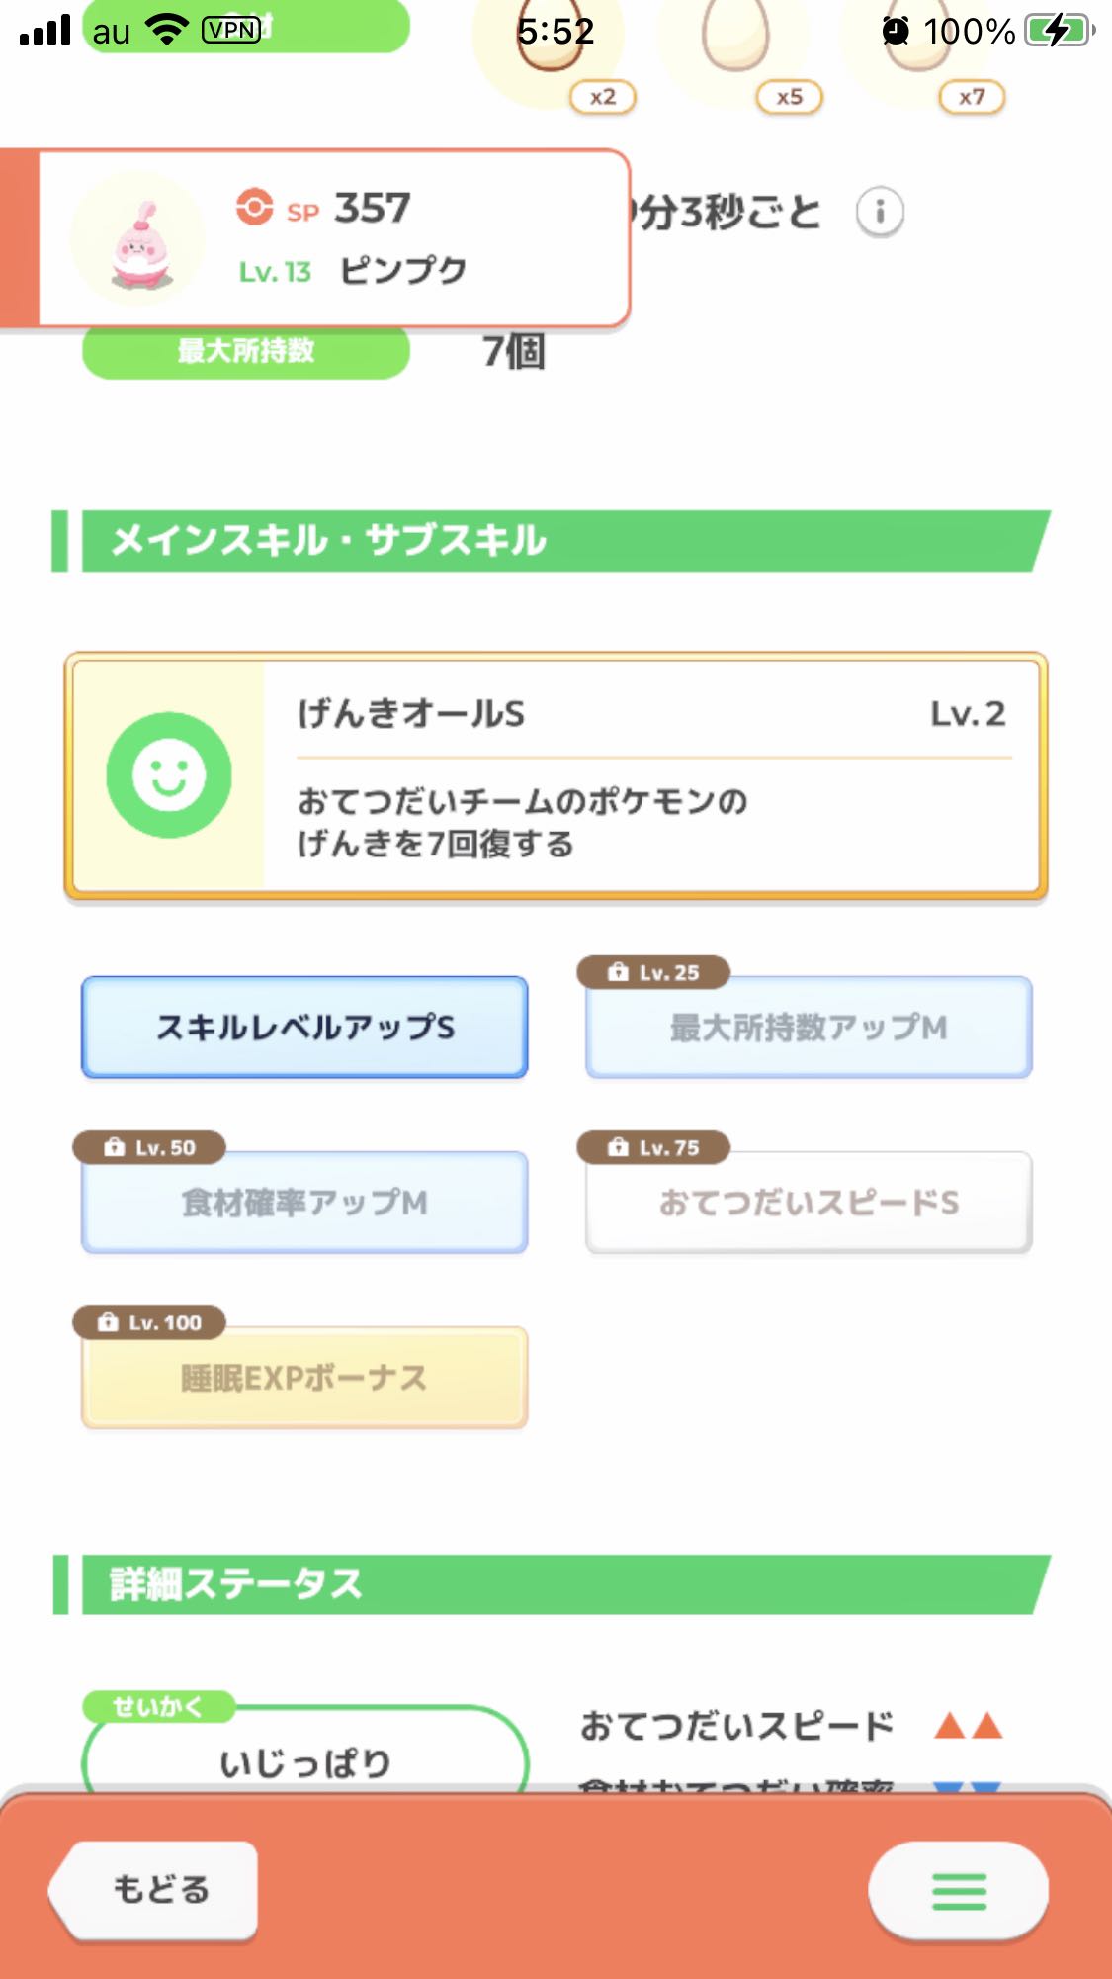1112x1979 pixels.
Task: Select locked 最大所持数アップM sub skill
Action: pos(809,1027)
